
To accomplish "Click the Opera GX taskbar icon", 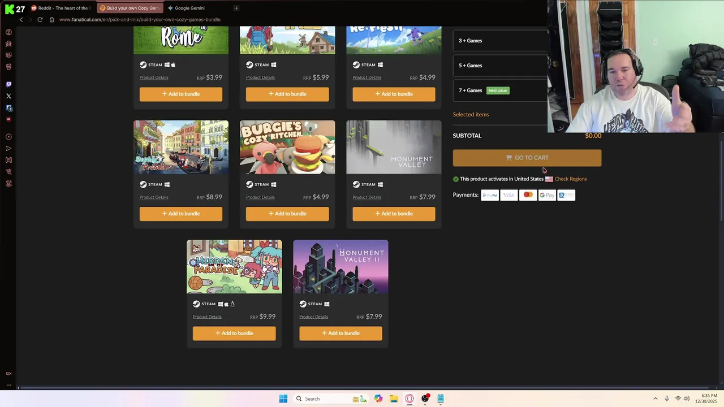I will click(410, 399).
